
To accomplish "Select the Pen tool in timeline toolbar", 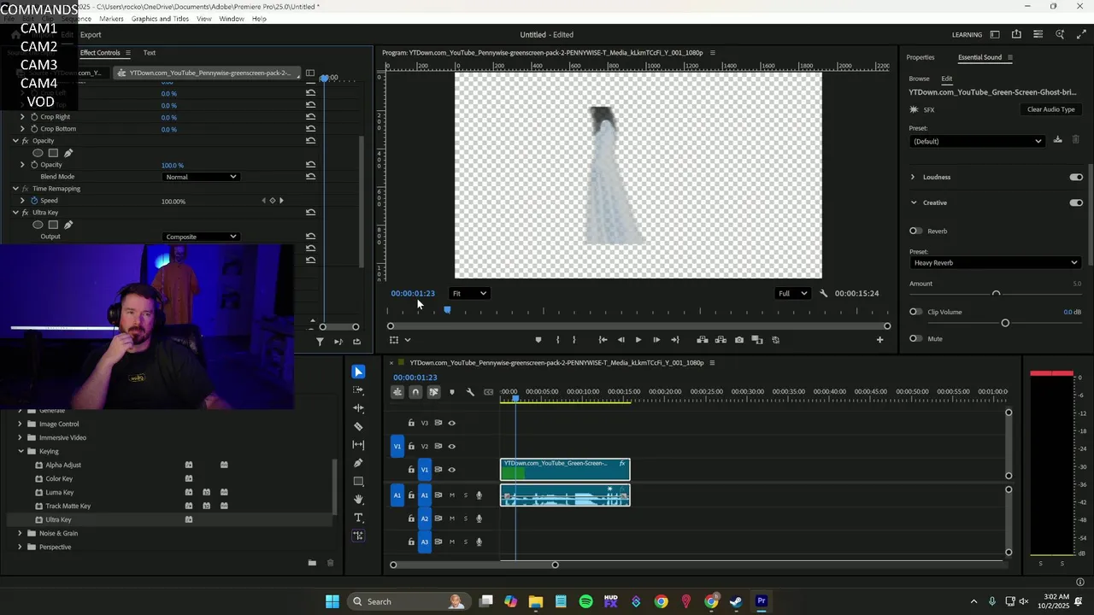I will [x=358, y=463].
